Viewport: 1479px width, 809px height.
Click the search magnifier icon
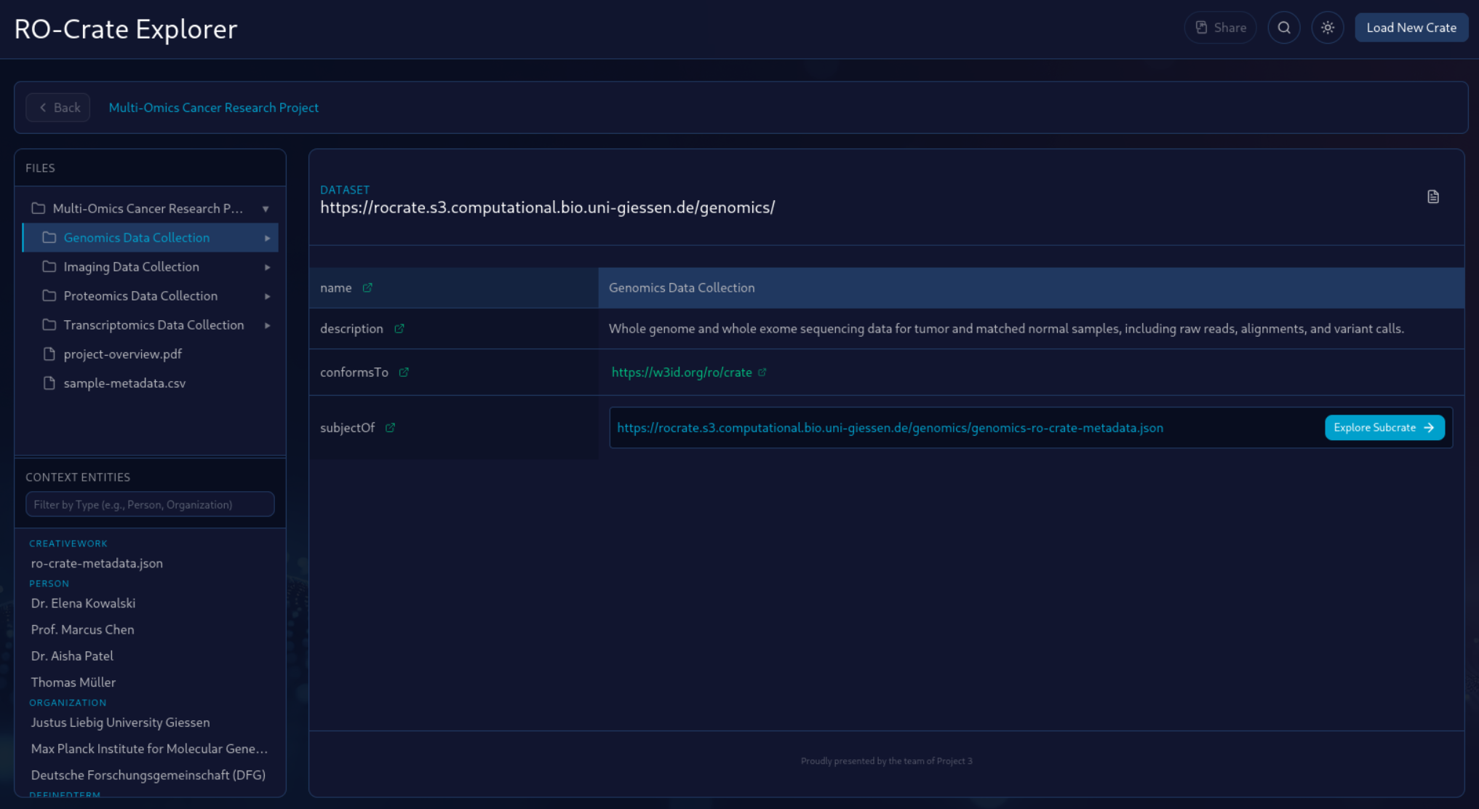(x=1284, y=28)
